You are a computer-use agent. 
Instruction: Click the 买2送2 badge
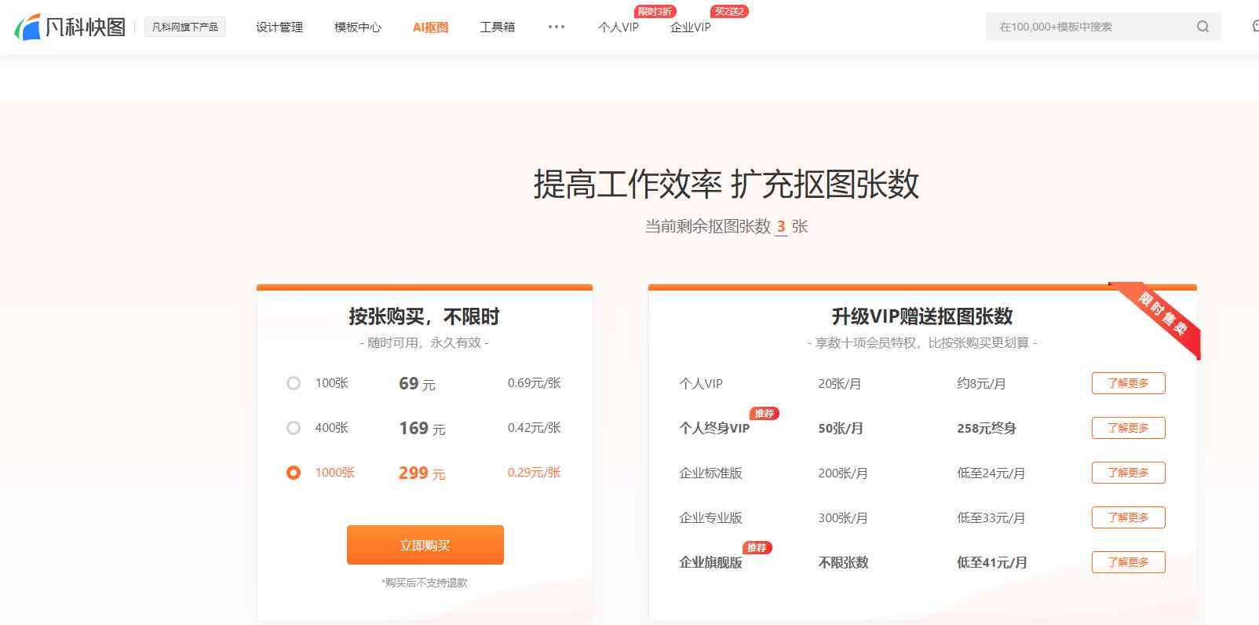coord(729,11)
